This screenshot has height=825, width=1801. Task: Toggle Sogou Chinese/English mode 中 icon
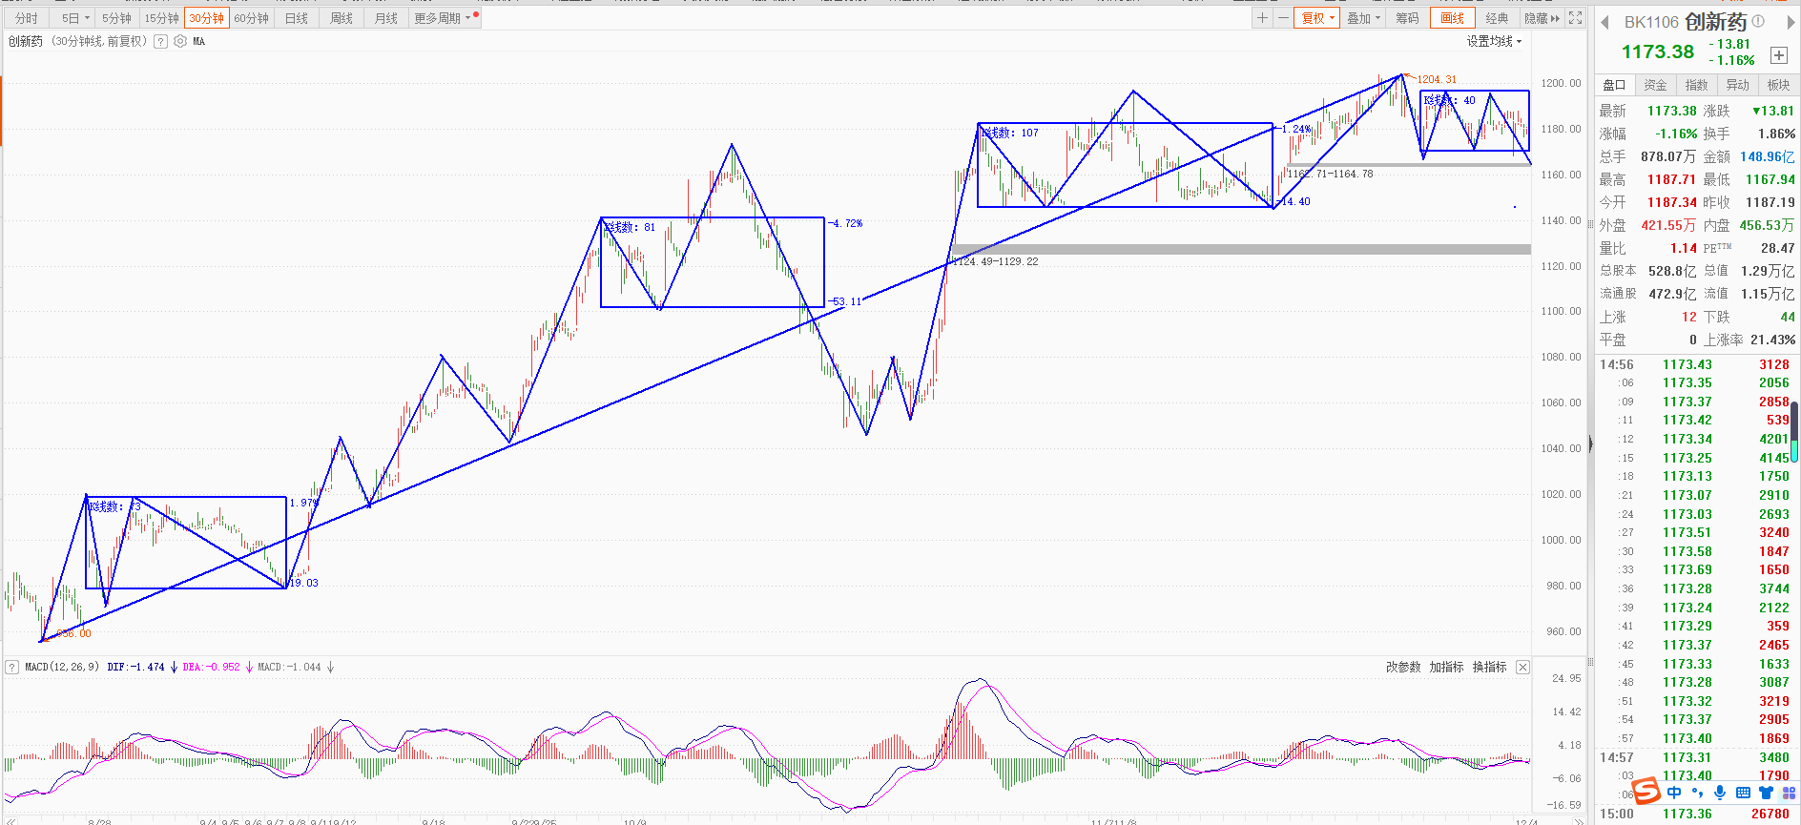[1674, 793]
